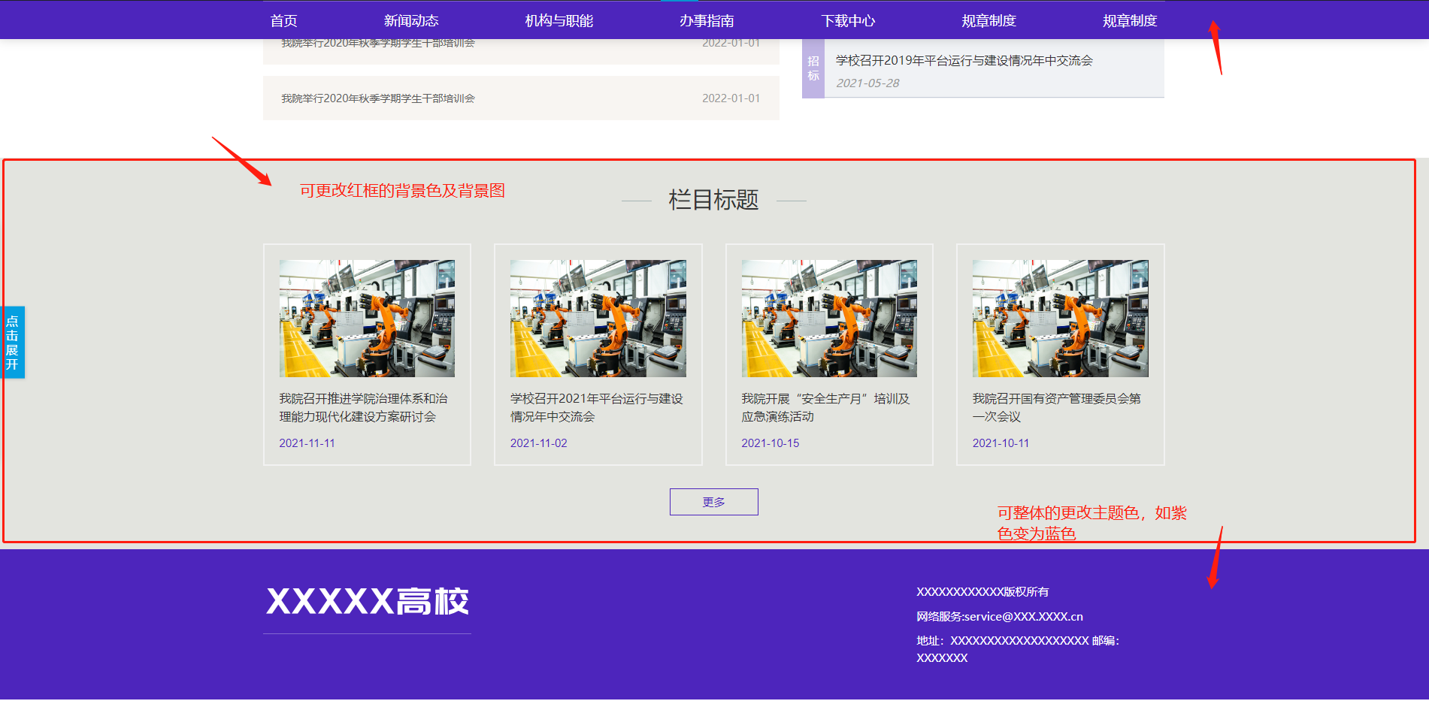Navigate to 下载中心 in the nav bar
Image resolution: width=1429 pixels, height=701 pixels.
(x=847, y=21)
